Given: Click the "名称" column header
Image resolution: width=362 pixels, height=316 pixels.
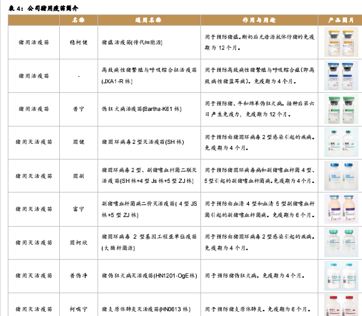Looking at the screenshot, I should [x=78, y=20].
